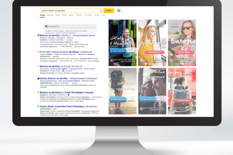The height and width of the screenshot is (155, 233).
Task: Open 'Купить билеты на автобус – Междугороднее сообщение' result
Action: coord(69,78)
